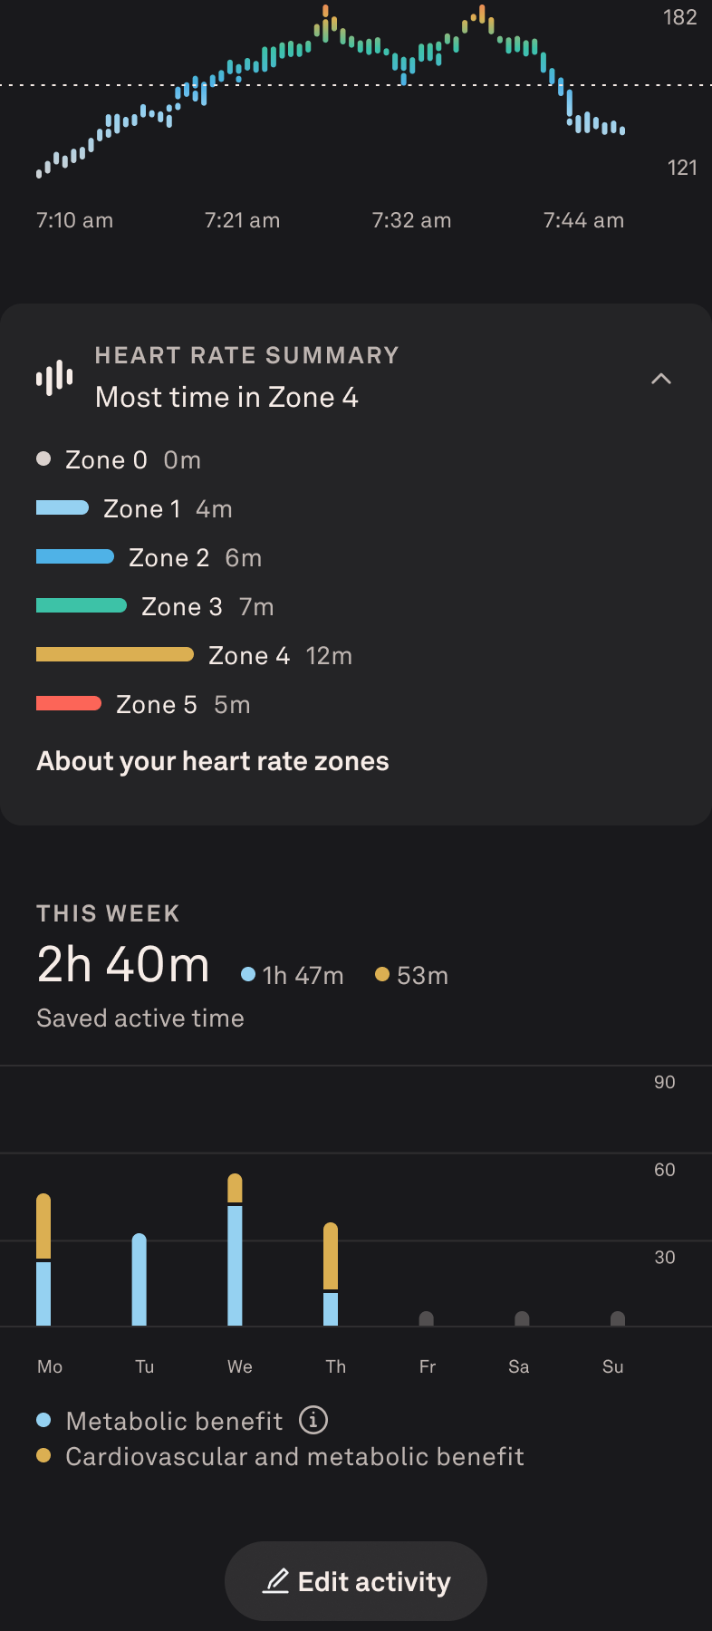Click the yellow 53m cardiovascular dot
This screenshot has height=1631, width=712.
tap(382, 975)
